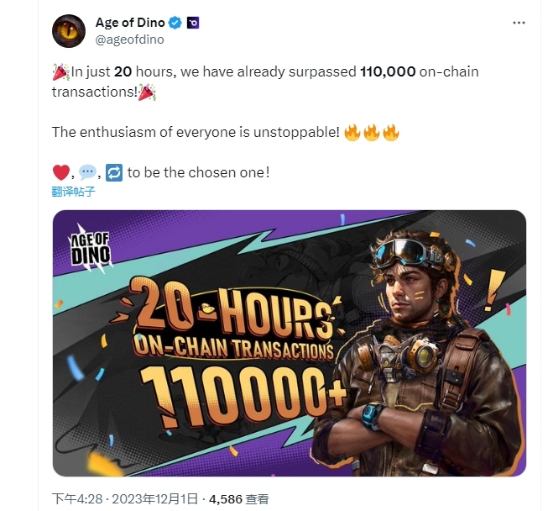Click the red heart emoji in the post
The width and height of the screenshot is (548, 511).
[x=60, y=172]
